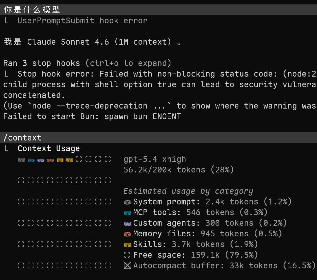This screenshot has height=280, width=317.
Task: Click the teal MCP tools legend icon
Action: coord(127,213)
